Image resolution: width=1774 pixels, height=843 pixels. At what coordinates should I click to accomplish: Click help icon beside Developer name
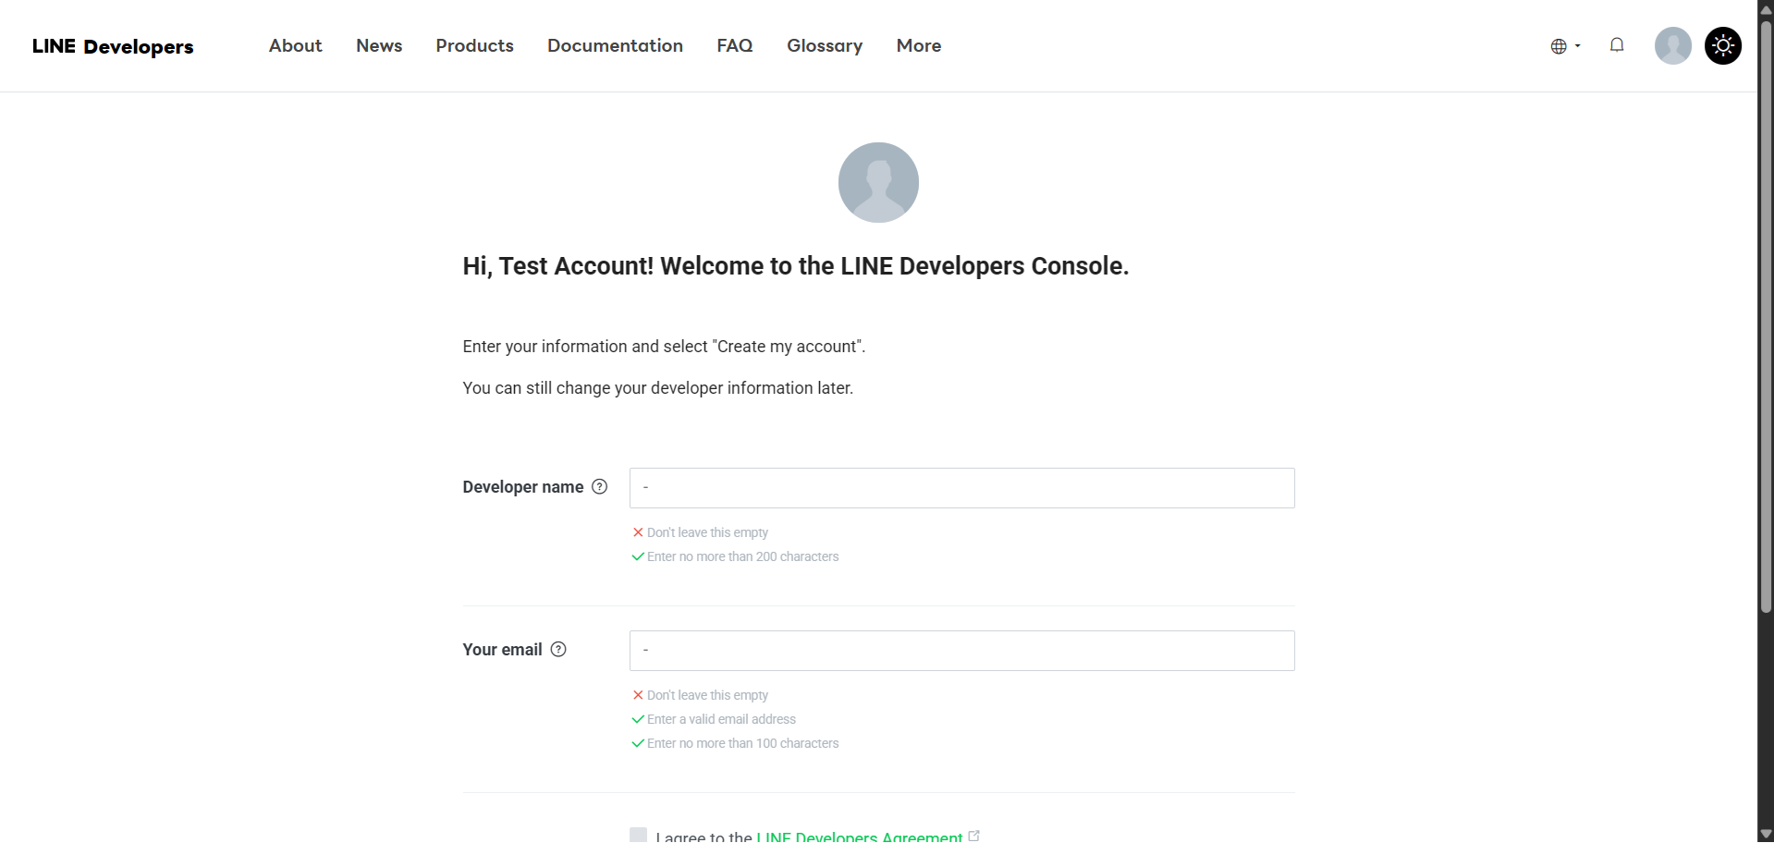click(x=599, y=487)
